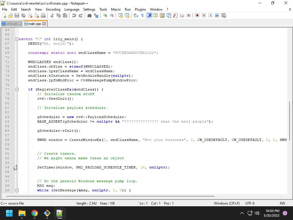Switch to the crt0.cpp tab

(11, 24)
